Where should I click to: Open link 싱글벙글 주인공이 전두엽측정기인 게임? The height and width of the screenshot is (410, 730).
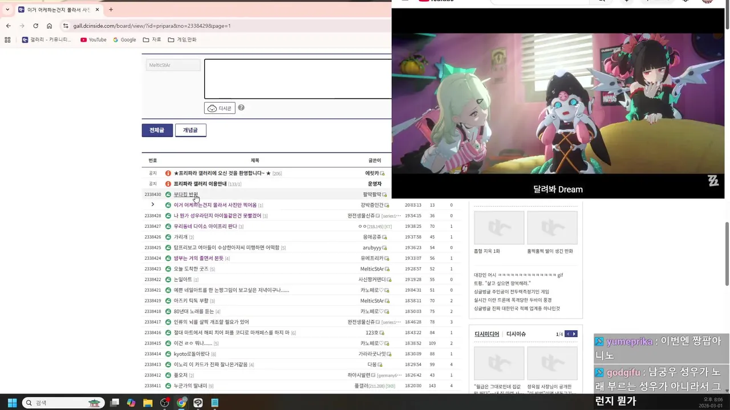click(512, 292)
